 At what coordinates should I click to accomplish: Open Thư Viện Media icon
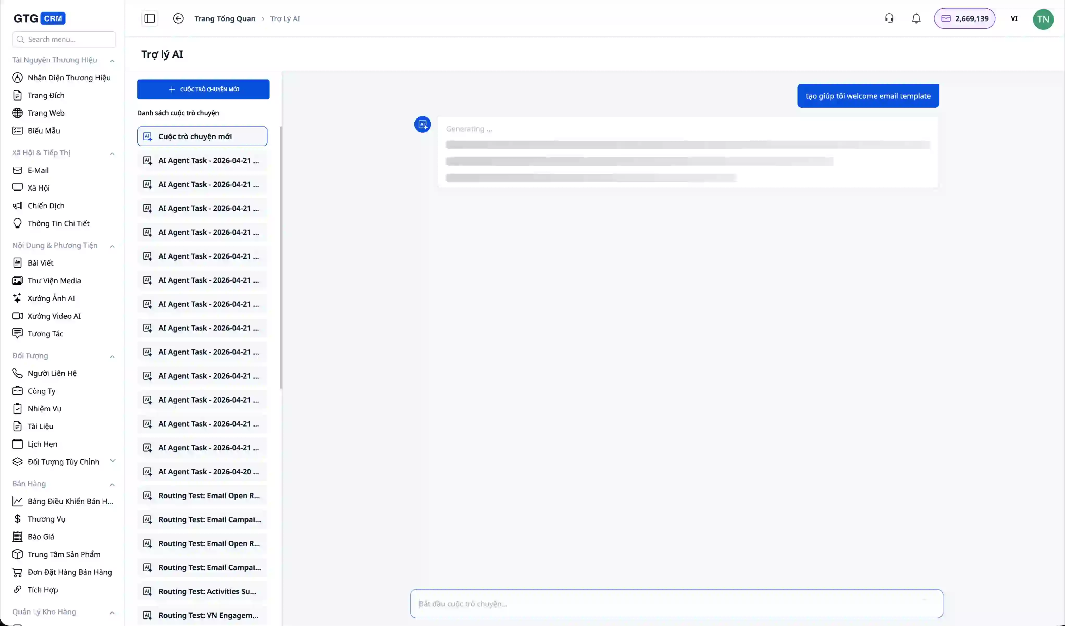tap(17, 280)
